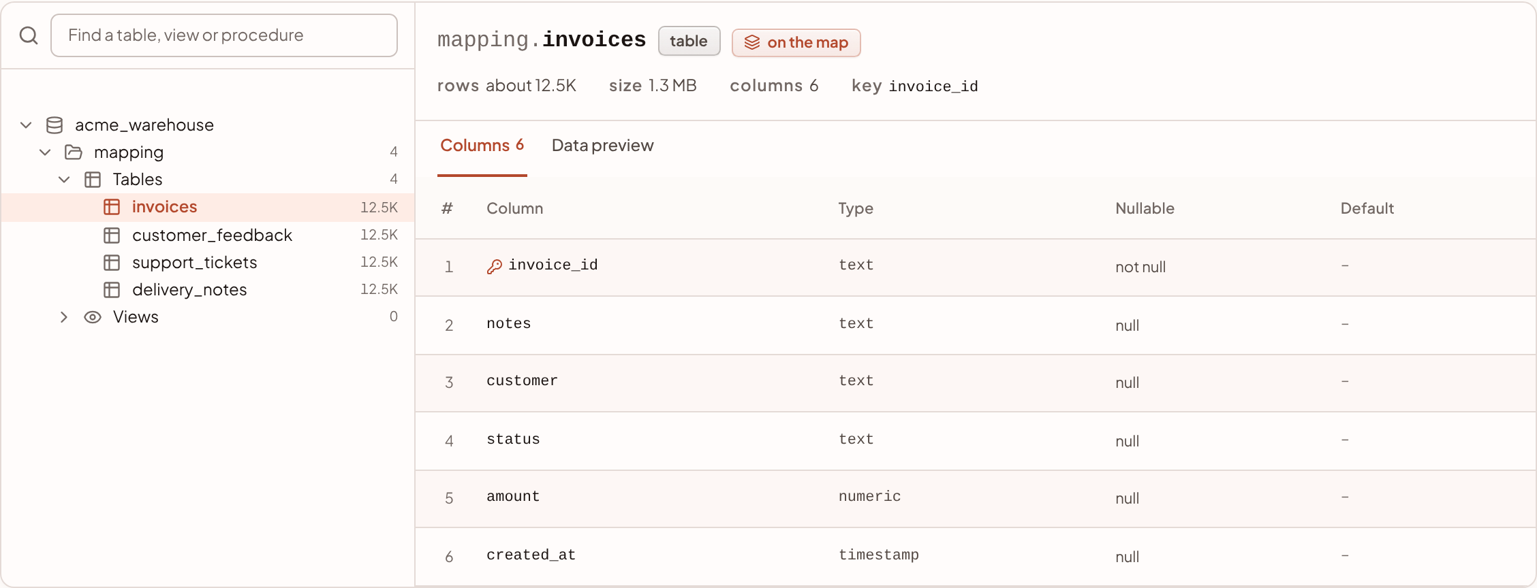This screenshot has width=1537, height=588.
Task: Select the invoices table in sidebar
Action: pos(208,207)
